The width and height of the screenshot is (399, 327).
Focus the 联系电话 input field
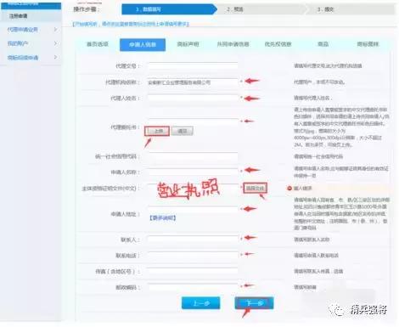coord(193,255)
